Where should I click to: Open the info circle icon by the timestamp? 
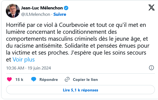click(x=151, y=68)
